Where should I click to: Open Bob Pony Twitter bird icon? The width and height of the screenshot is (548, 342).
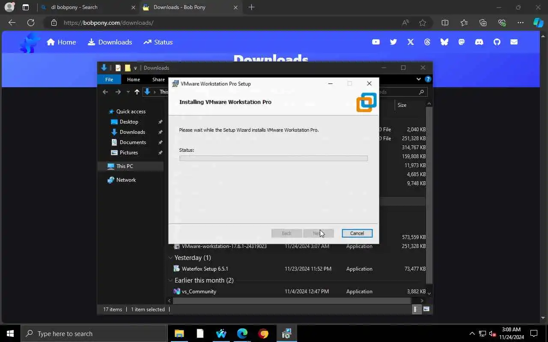click(x=393, y=42)
